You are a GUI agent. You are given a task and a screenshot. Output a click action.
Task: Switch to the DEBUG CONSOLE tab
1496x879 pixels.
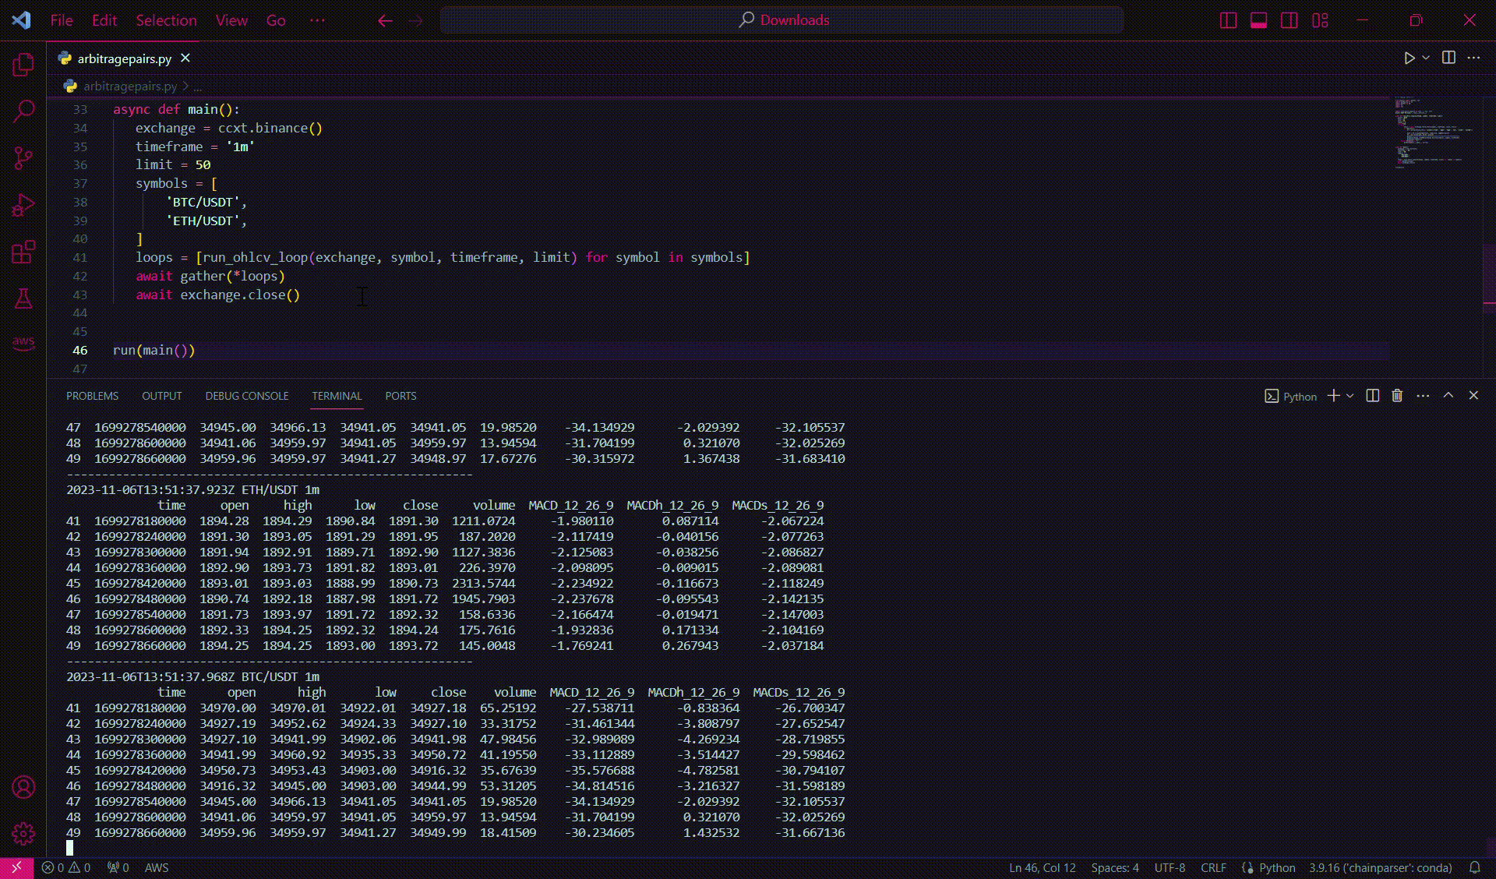[x=247, y=396]
